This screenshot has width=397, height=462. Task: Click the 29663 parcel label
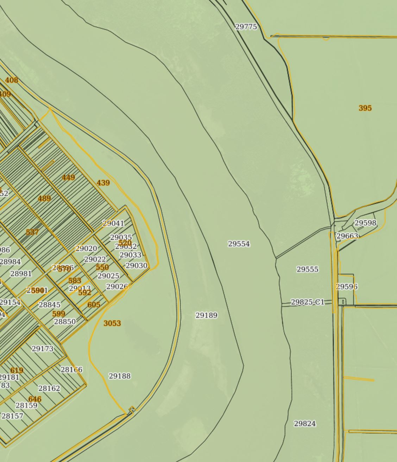pyautogui.click(x=347, y=236)
